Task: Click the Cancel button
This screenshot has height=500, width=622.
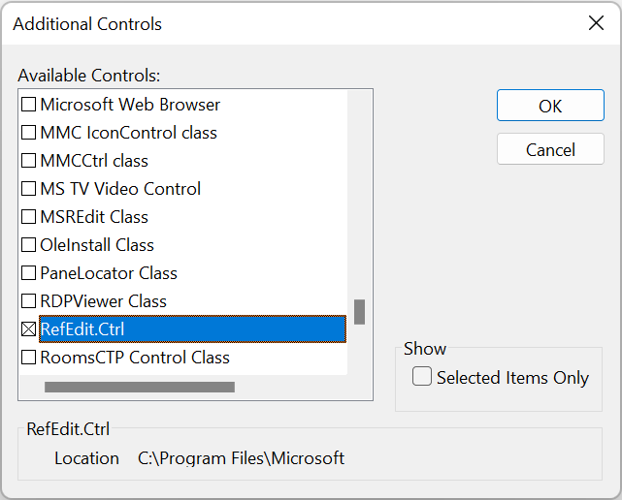Action: point(550,149)
